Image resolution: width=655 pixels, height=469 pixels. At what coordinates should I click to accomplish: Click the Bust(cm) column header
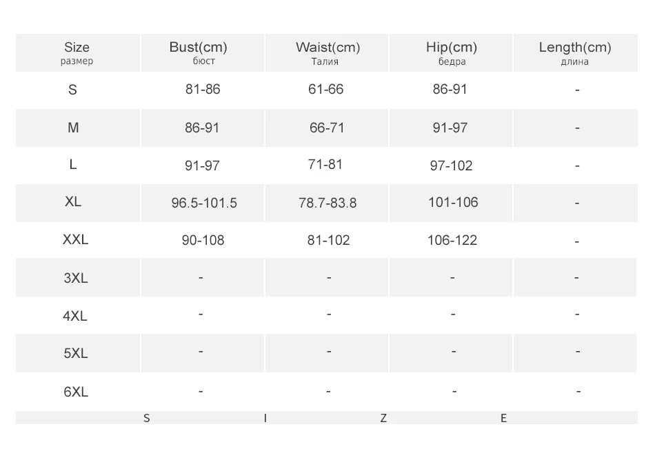click(198, 53)
